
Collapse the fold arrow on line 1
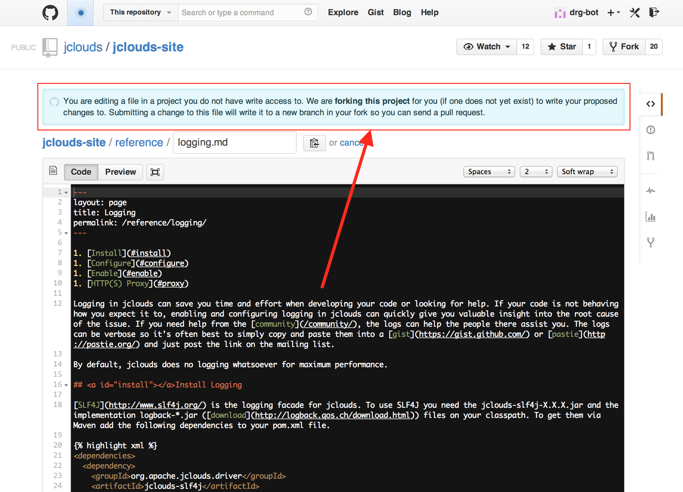click(x=66, y=192)
